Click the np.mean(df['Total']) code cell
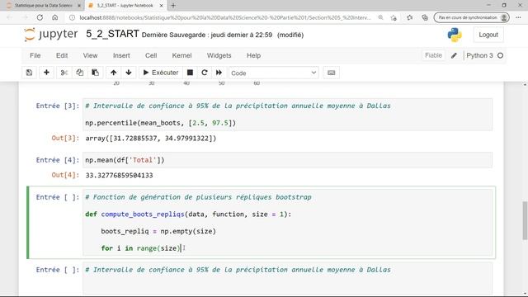The height and width of the screenshot is (297, 528). click(x=288, y=160)
